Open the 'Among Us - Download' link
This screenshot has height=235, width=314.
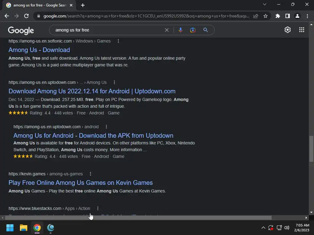point(39,50)
